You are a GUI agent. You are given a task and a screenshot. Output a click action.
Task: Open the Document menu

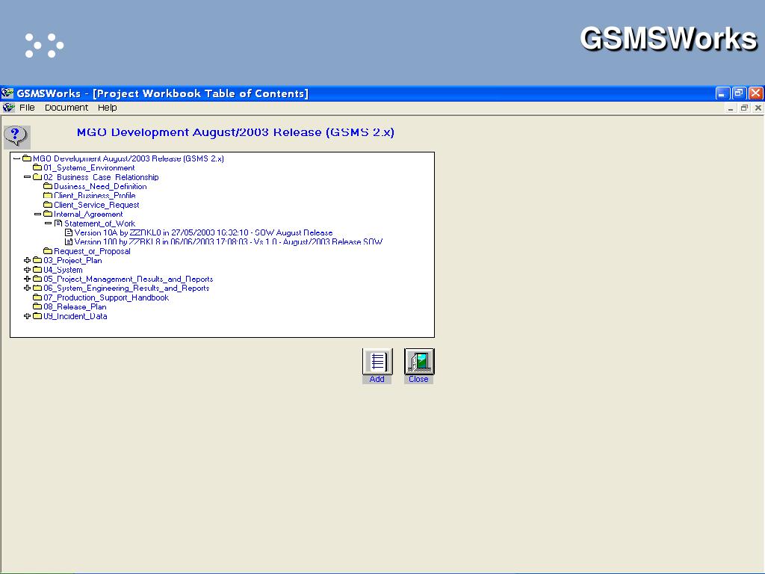(66, 108)
